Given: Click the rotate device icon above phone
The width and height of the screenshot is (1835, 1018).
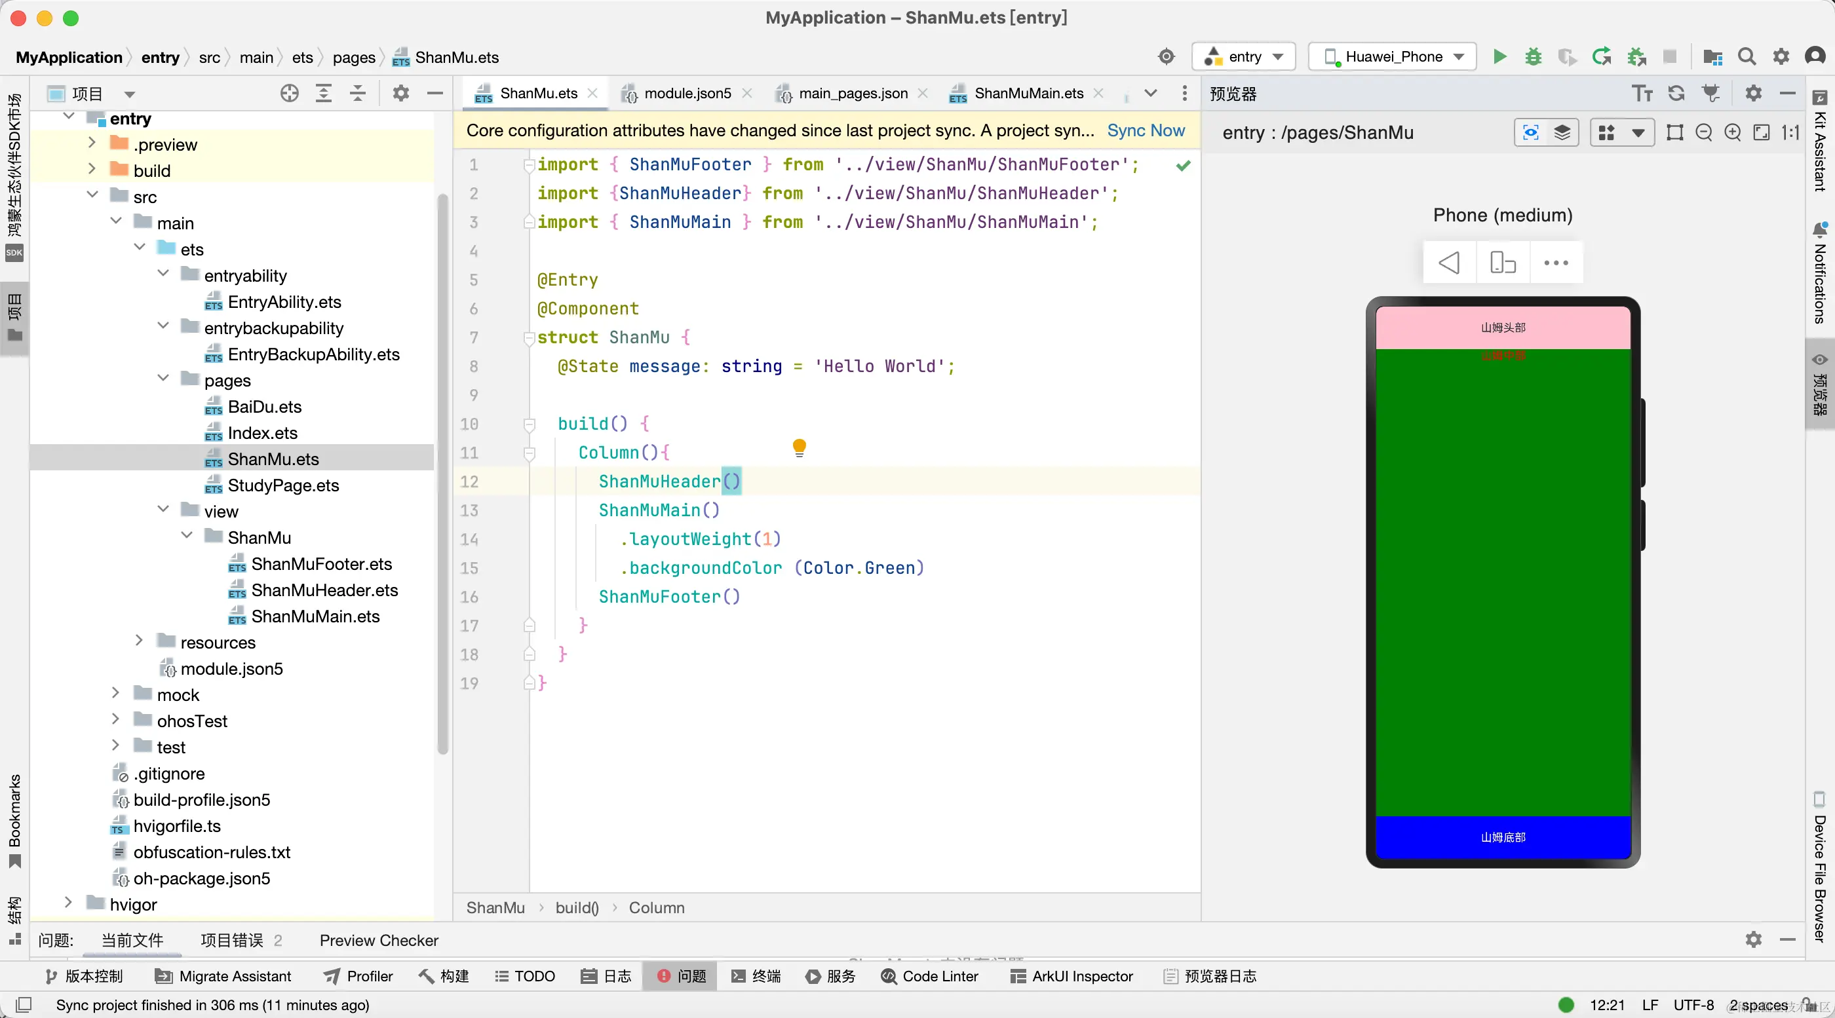Looking at the screenshot, I should click(1502, 263).
